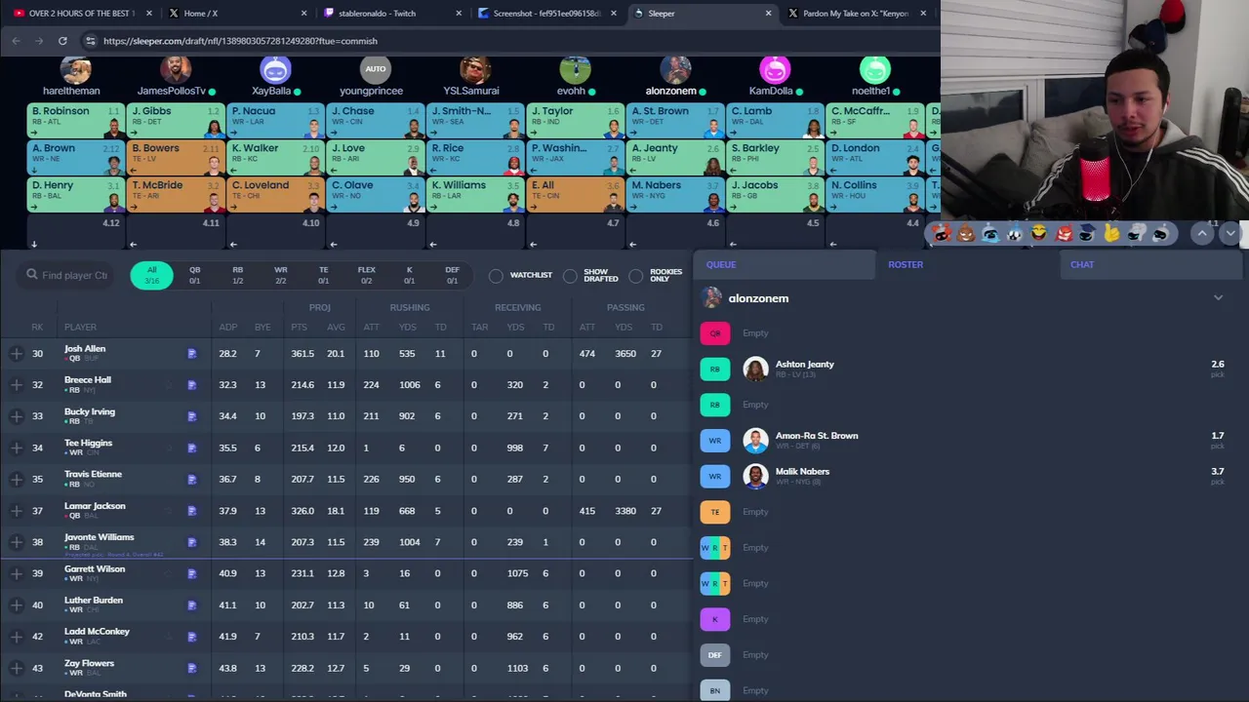Add Breece Hall using the plus icon
1249x702 pixels.
click(17, 385)
